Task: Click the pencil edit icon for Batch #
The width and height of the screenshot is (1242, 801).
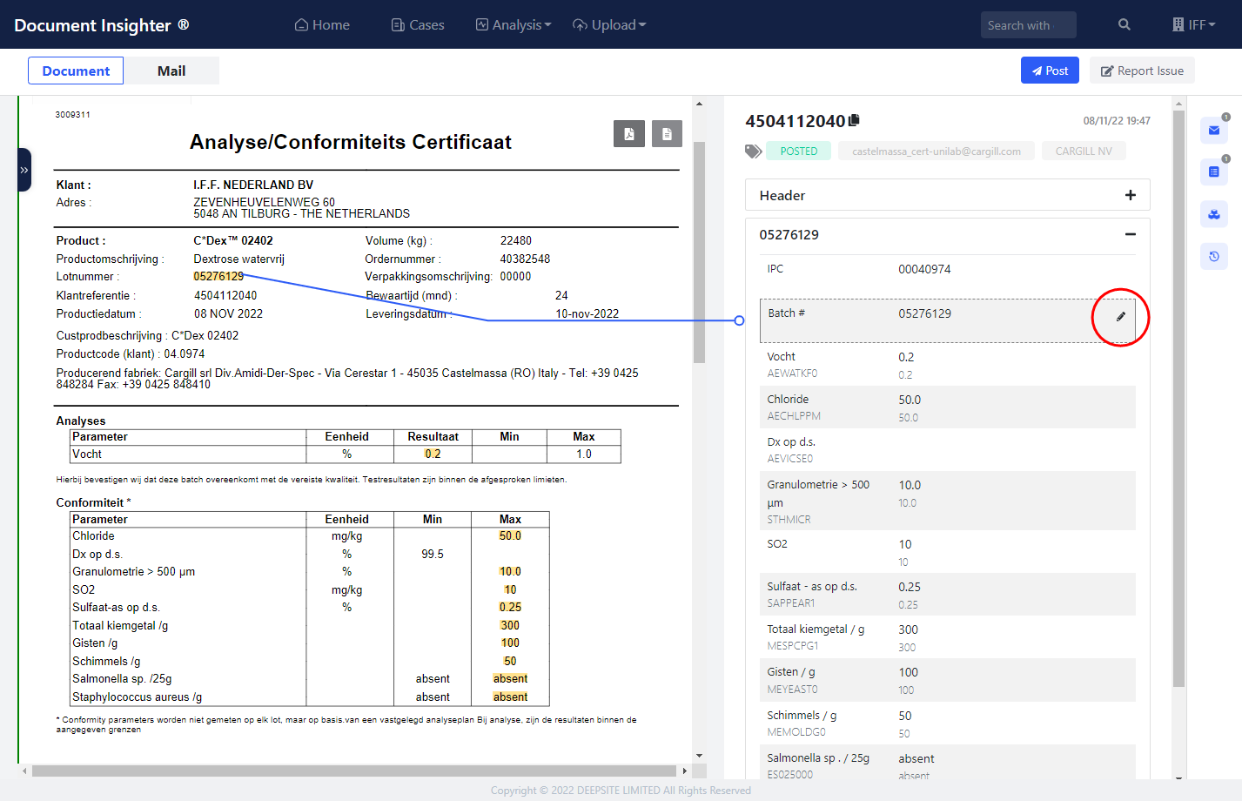Action: 1120,317
